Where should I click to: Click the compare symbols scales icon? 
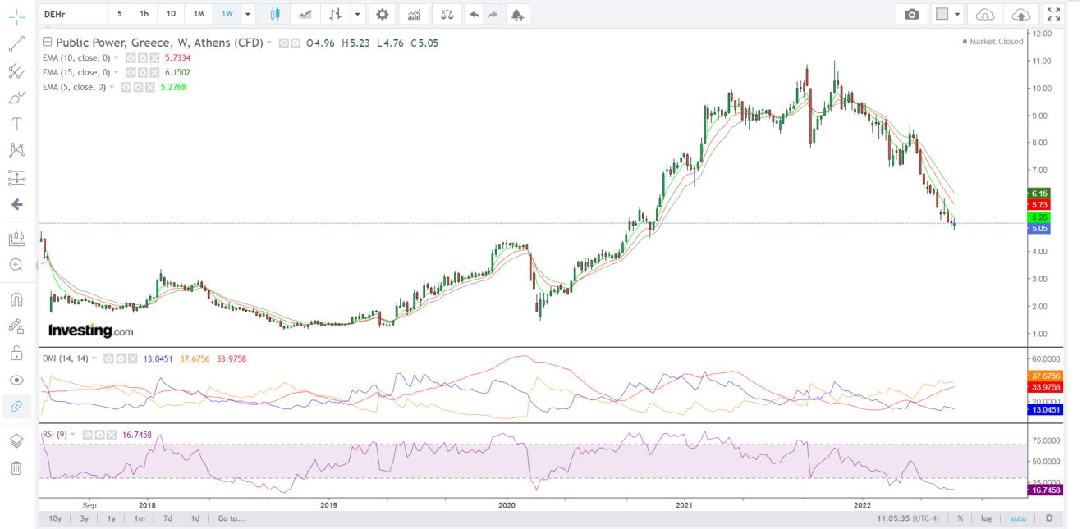[446, 14]
